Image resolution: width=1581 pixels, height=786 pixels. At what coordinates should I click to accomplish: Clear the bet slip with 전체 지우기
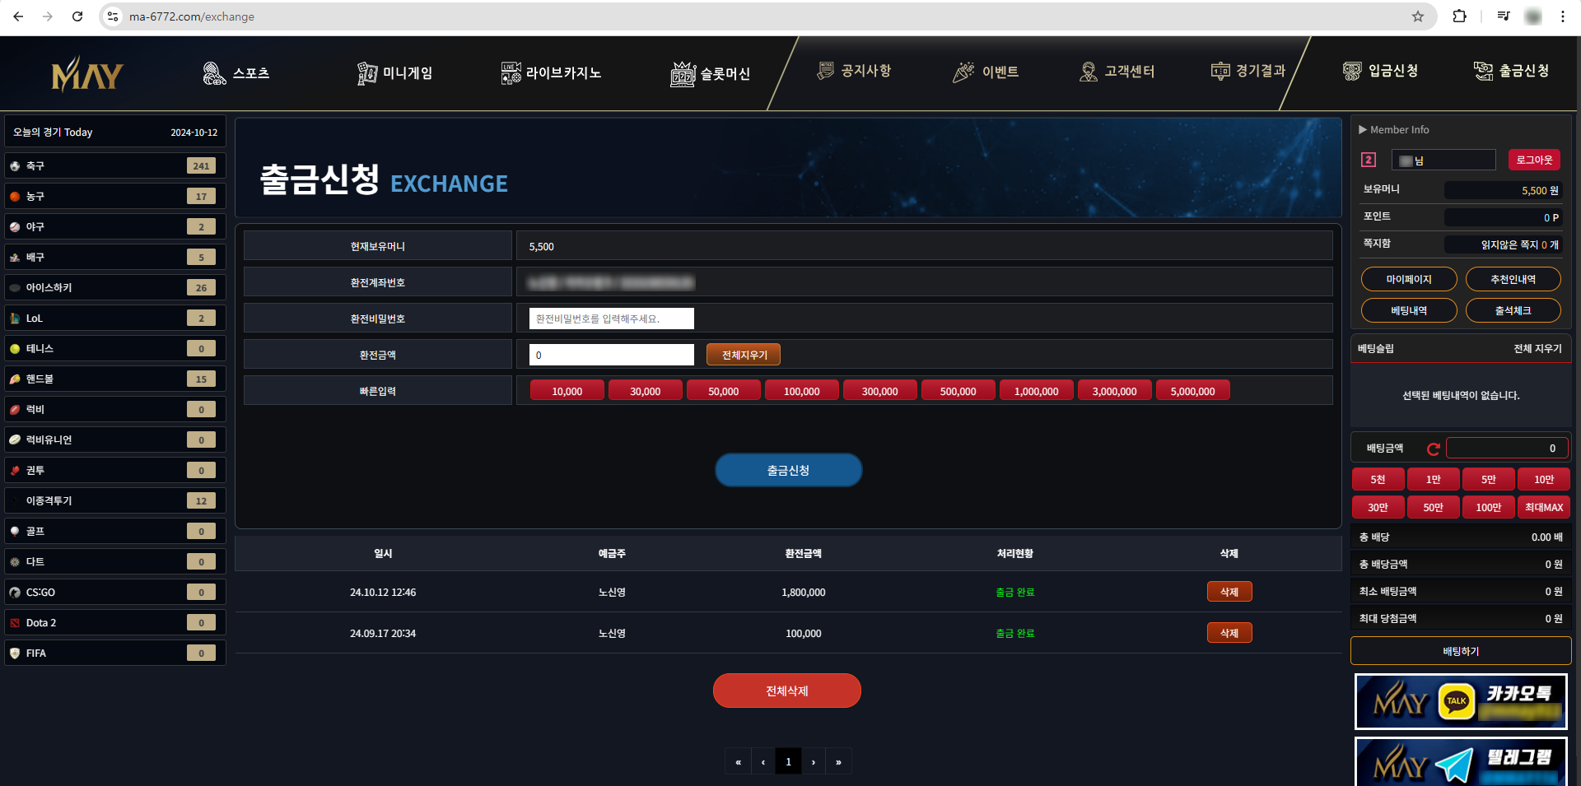tap(1537, 349)
